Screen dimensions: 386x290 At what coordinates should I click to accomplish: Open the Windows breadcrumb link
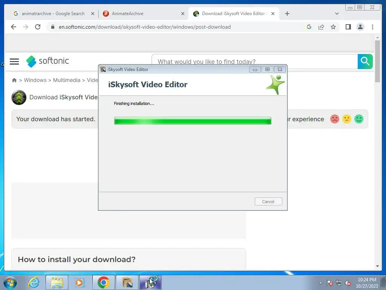pyautogui.click(x=35, y=80)
